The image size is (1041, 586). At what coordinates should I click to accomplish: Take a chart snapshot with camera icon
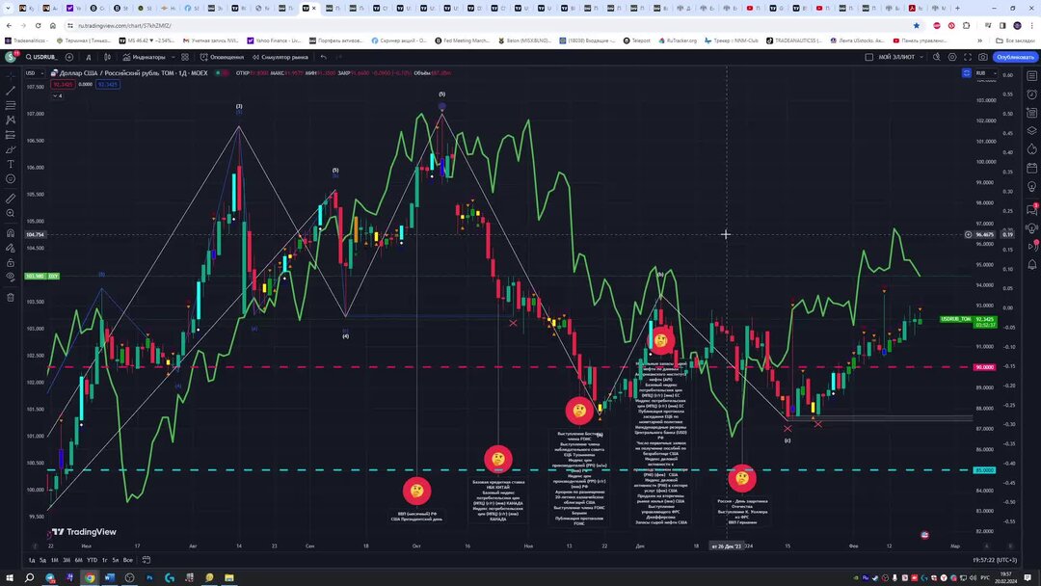coord(982,57)
